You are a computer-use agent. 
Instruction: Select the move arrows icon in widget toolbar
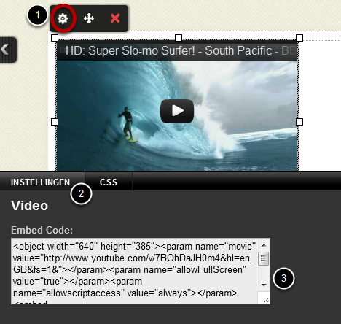tap(89, 18)
